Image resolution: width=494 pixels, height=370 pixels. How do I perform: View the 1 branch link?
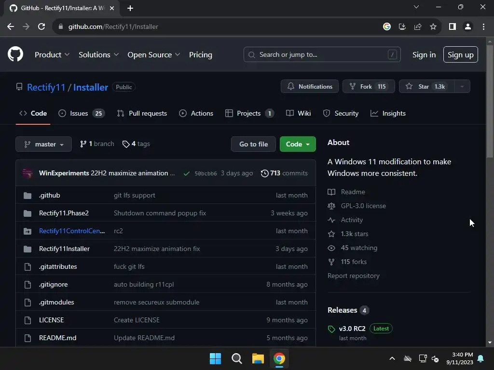pos(97,144)
